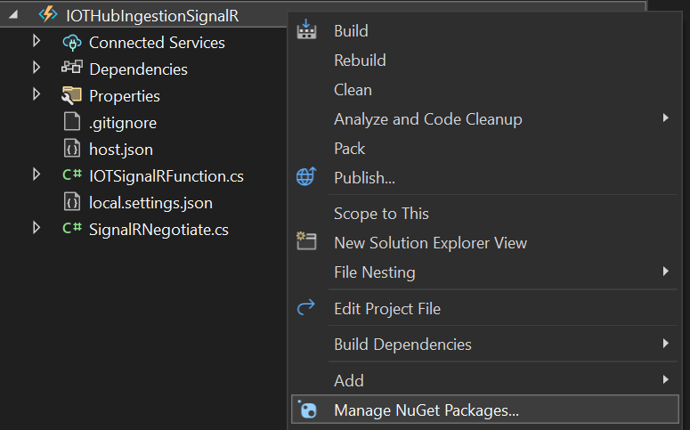Screen dimensions: 690x430
Task: Click the Azure Functions project lightning icon
Action: (48, 14)
